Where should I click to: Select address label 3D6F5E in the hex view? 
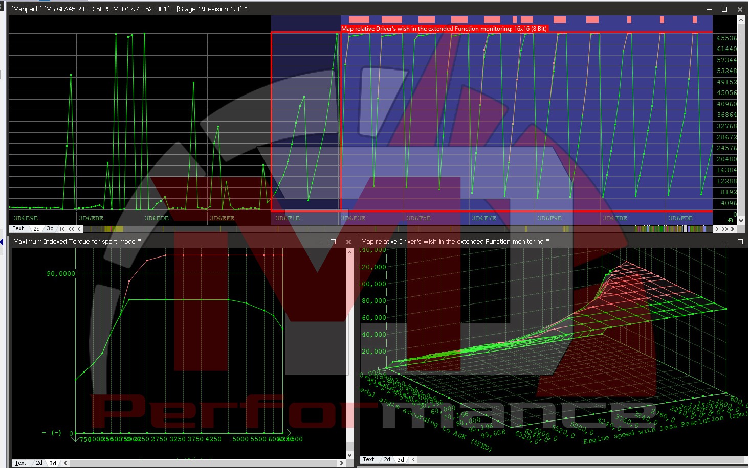[419, 218]
